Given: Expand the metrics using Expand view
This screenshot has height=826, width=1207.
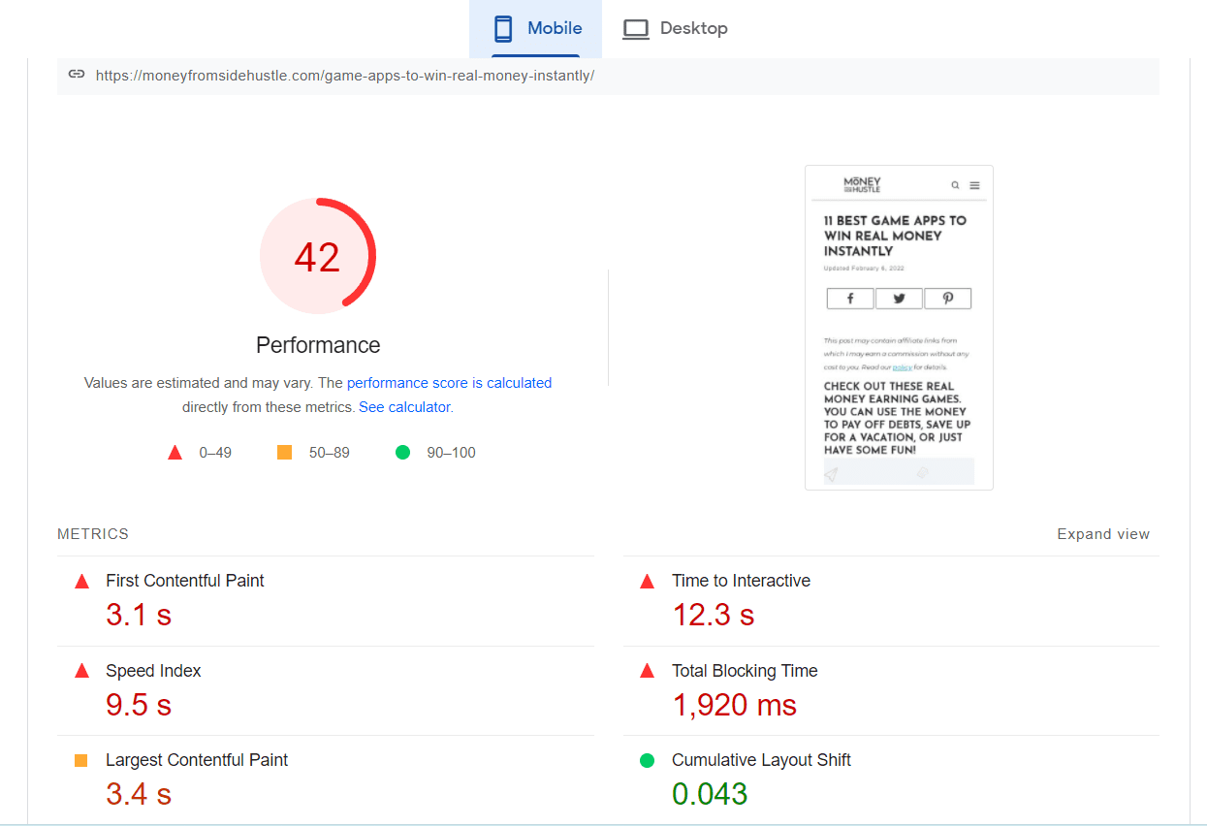Looking at the screenshot, I should [x=1103, y=533].
